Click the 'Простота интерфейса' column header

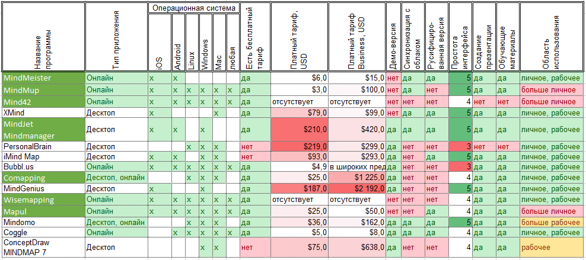pyautogui.click(x=460, y=37)
